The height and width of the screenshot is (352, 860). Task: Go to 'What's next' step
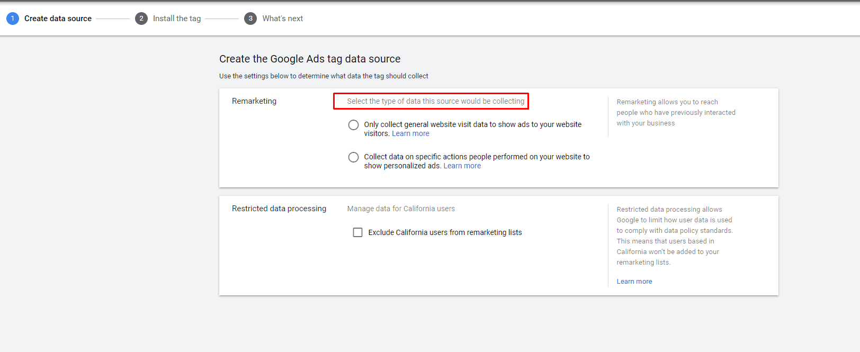pyautogui.click(x=283, y=19)
